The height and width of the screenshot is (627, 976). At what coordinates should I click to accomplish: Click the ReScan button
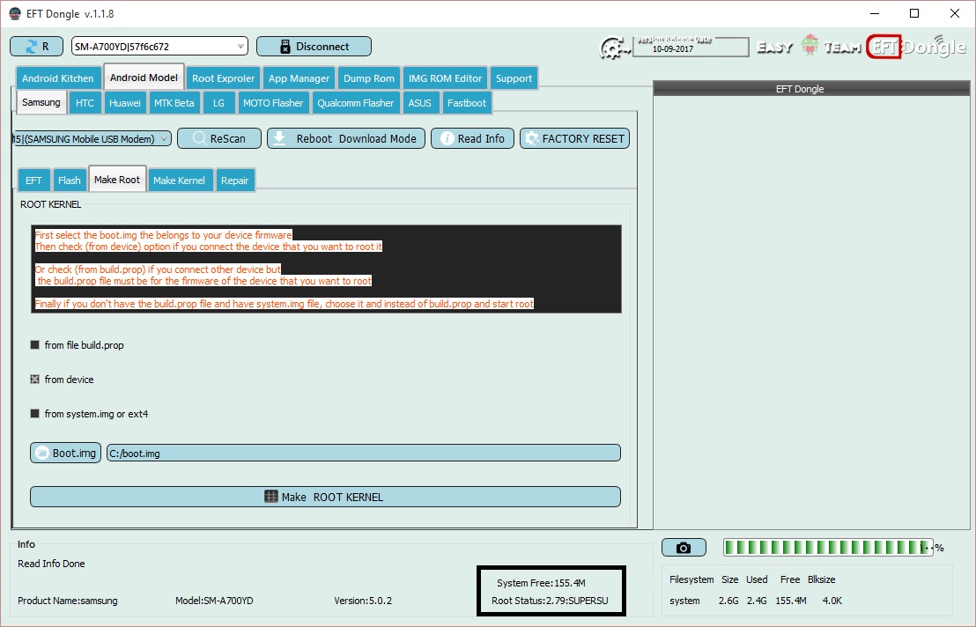219,139
